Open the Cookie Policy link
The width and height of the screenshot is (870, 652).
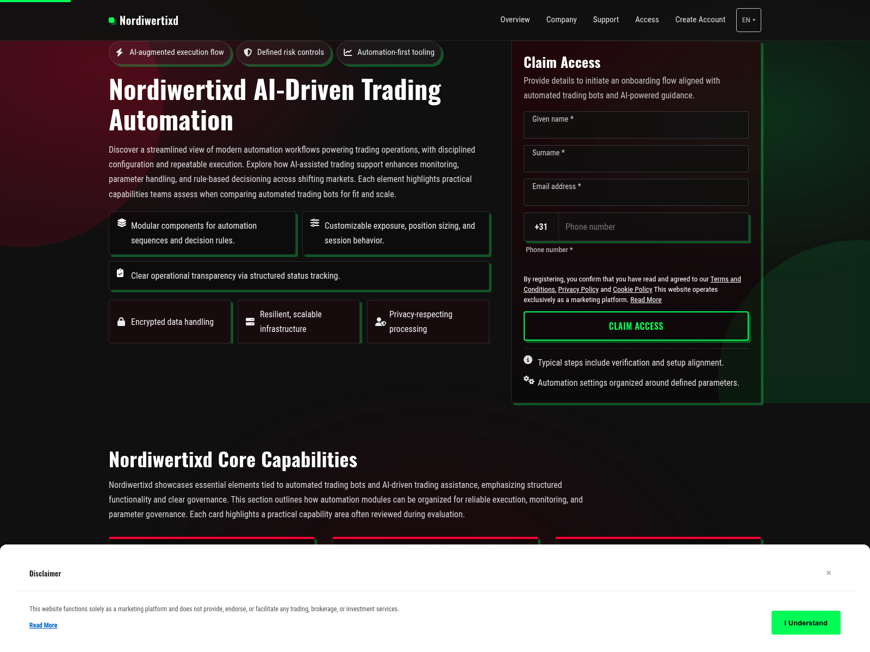(x=632, y=290)
